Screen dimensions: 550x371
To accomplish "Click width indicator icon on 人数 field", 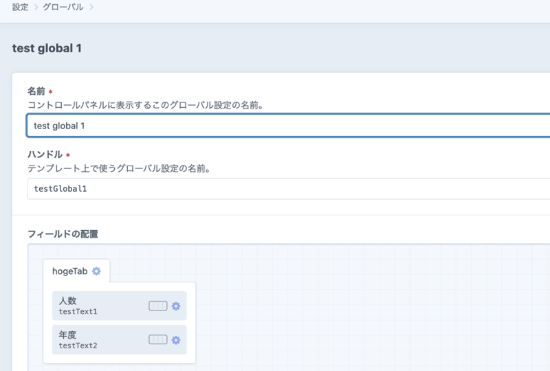I will (x=158, y=306).
